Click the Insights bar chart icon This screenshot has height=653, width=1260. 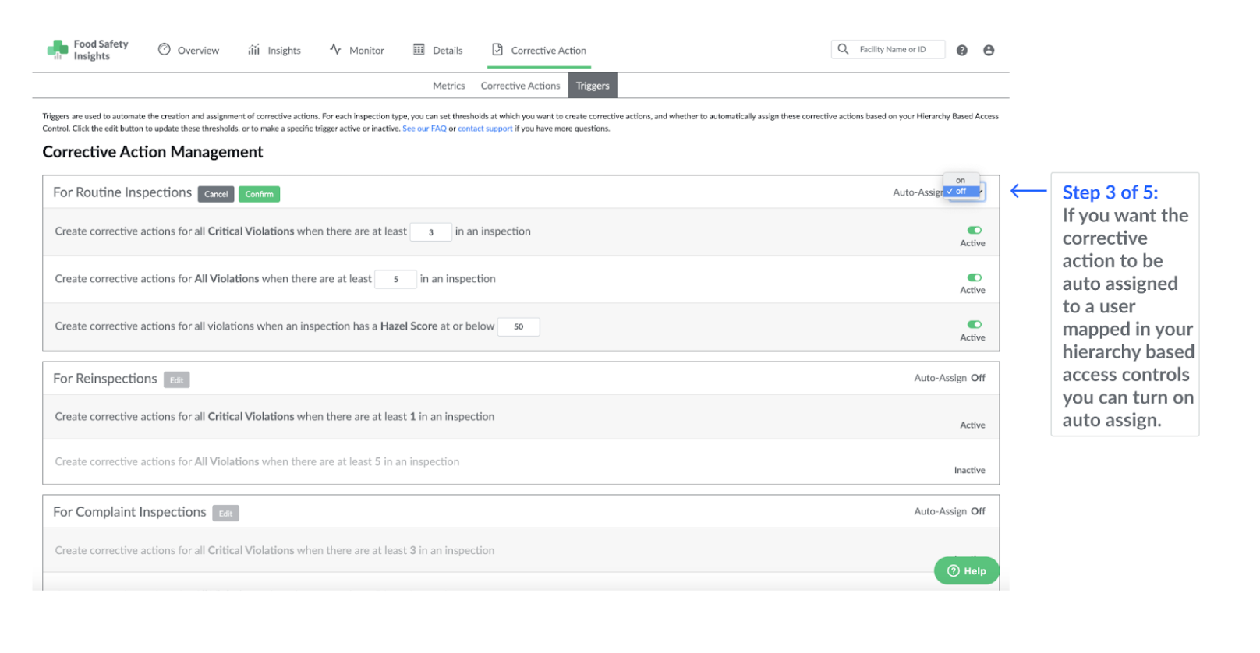tap(254, 50)
